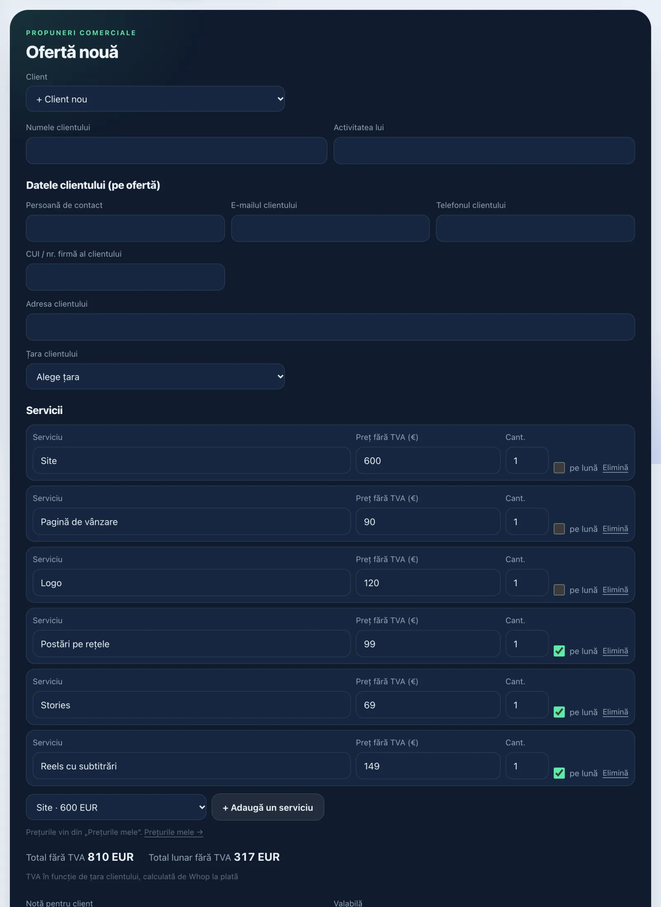The height and width of the screenshot is (907, 661).
Task: Uncheck pe lună for Postări pe rețele
Action: 559,651
